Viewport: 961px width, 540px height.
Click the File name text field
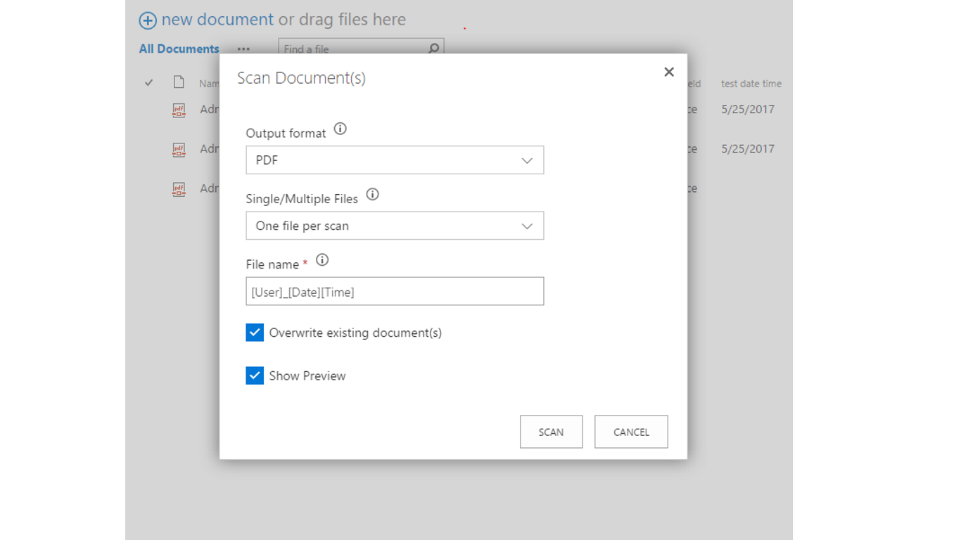coord(395,292)
